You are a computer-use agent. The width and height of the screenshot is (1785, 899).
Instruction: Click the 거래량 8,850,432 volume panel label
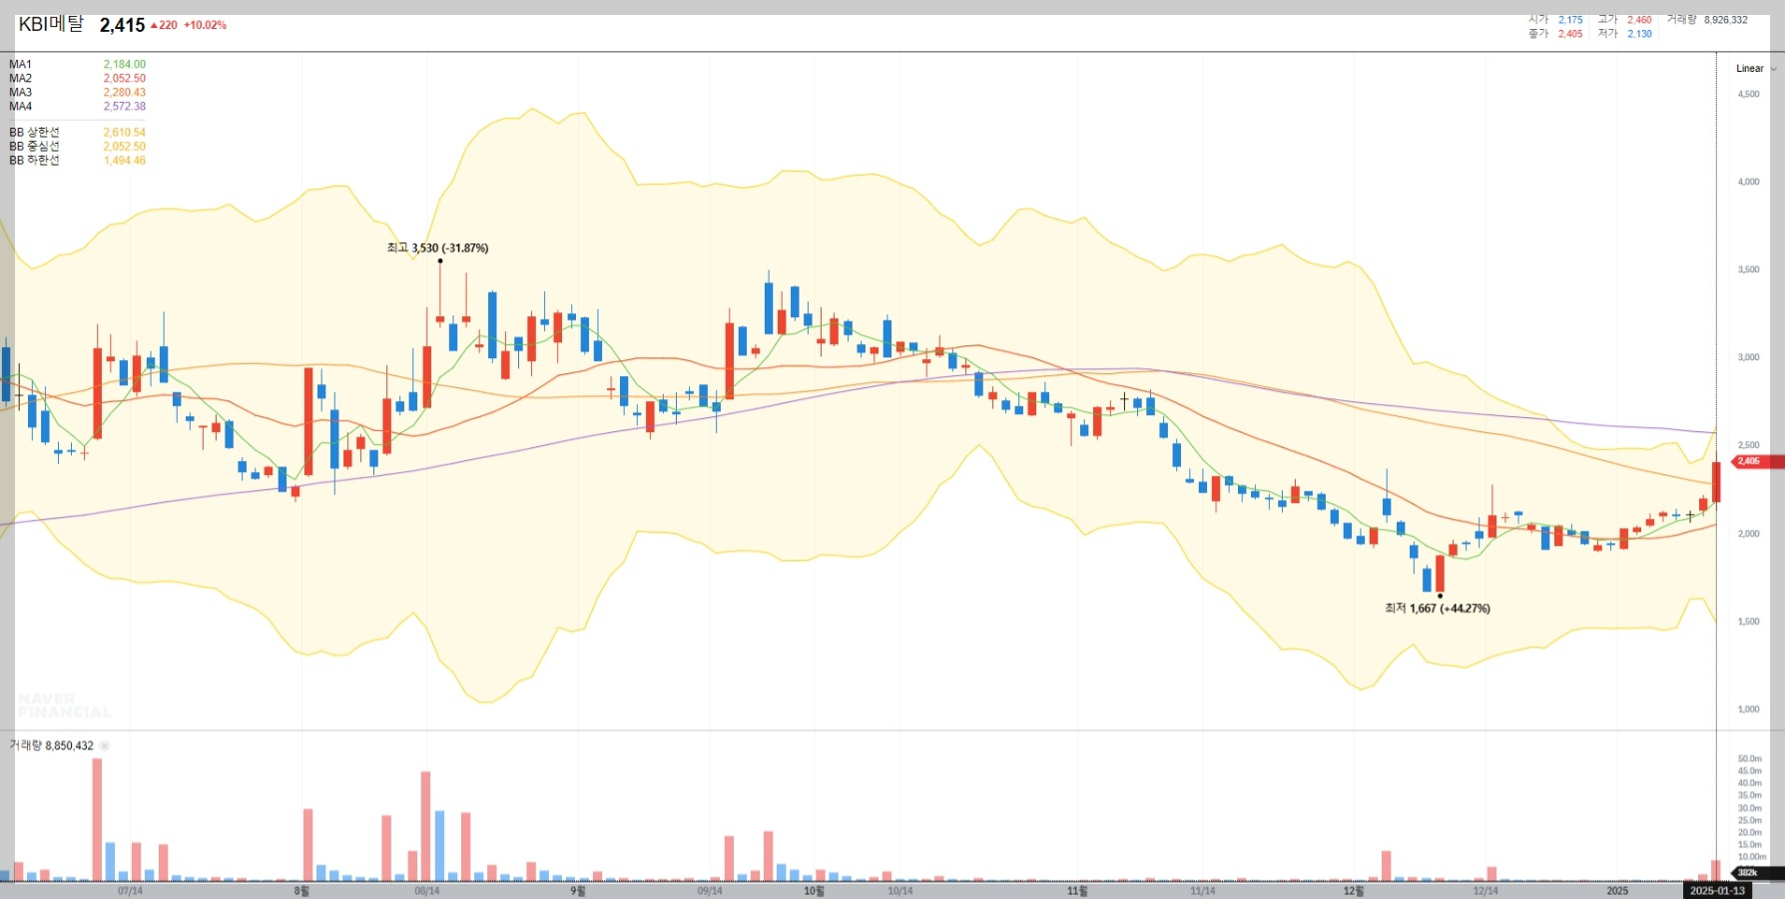[51, 745]
